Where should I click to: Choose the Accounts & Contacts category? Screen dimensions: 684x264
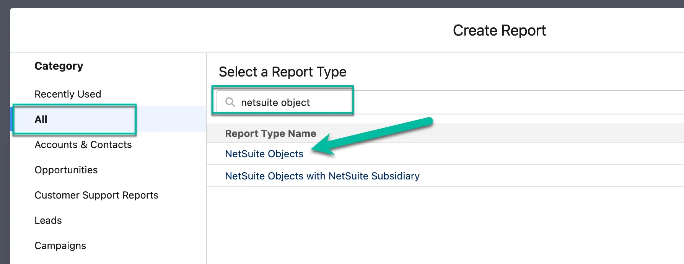pyautogui.click(x=83, y=145)
